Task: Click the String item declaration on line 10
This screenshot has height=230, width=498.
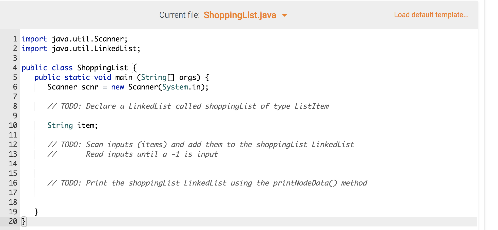Action: (72, 125)
